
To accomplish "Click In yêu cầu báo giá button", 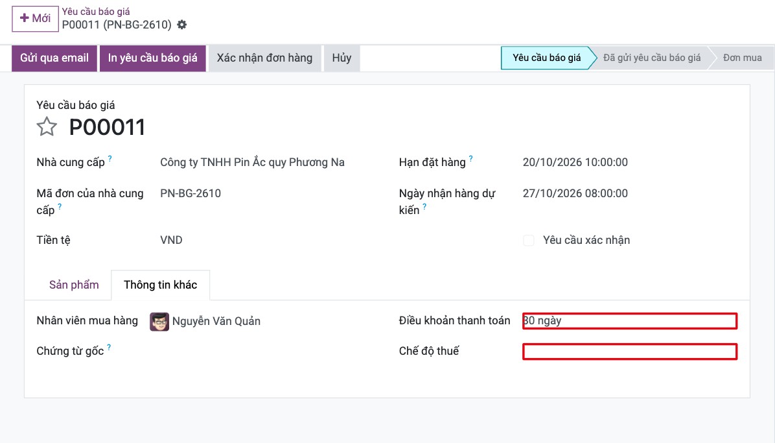I will 153,58.
